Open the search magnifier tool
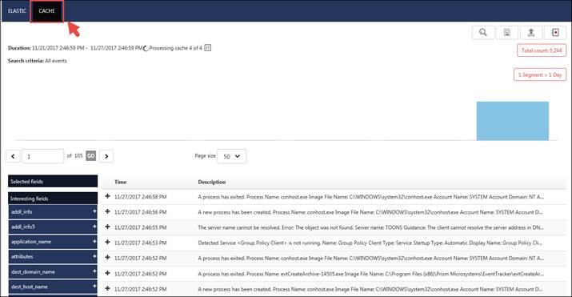 coord(483,33)
